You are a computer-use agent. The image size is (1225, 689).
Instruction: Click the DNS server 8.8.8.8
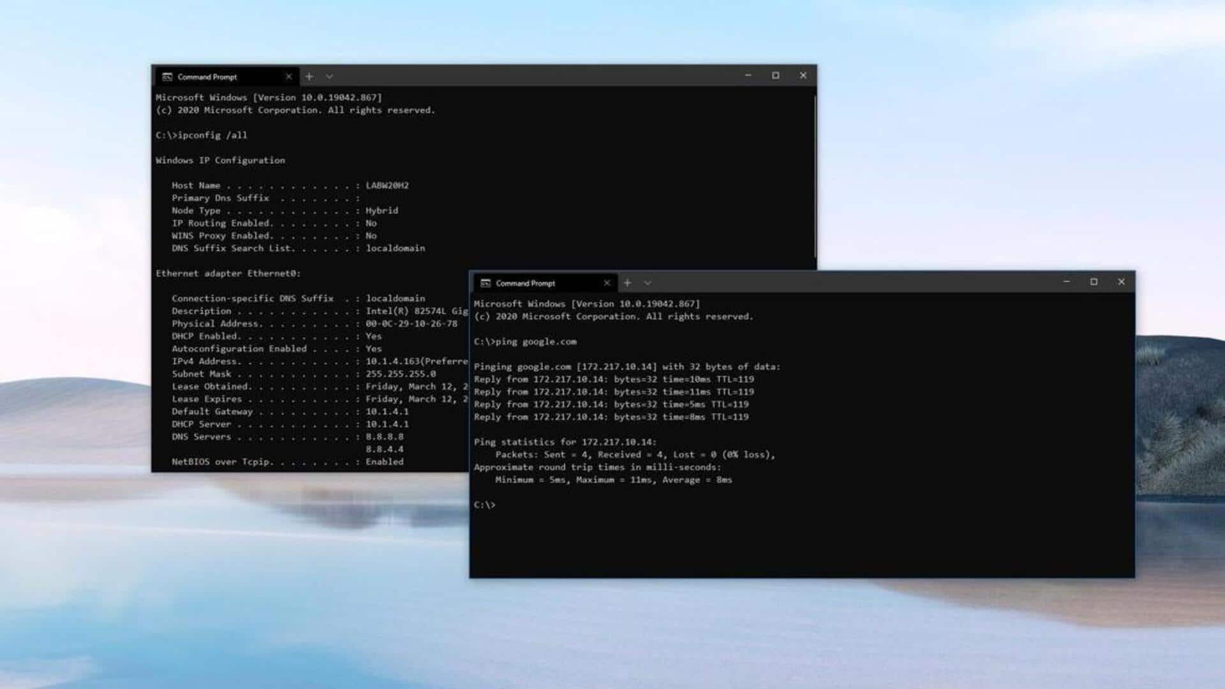(x=385, y=437)
